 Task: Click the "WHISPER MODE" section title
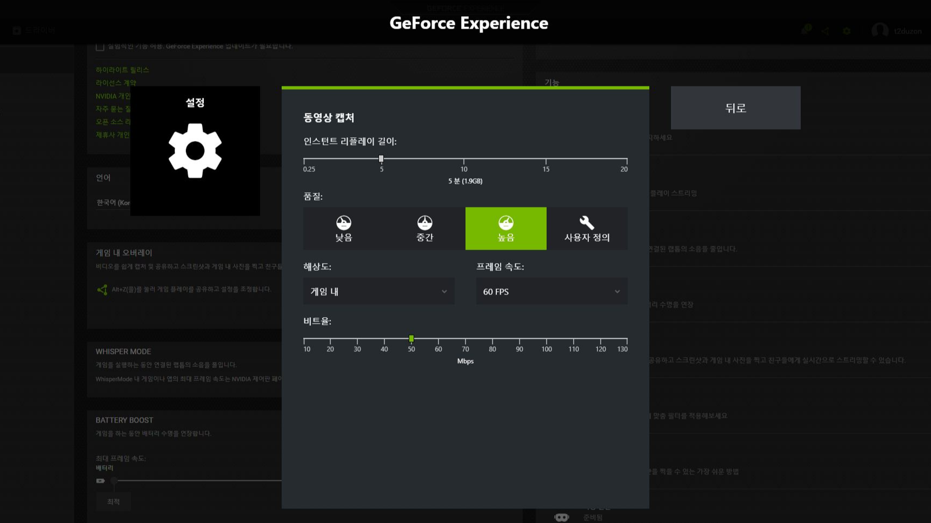123,351
